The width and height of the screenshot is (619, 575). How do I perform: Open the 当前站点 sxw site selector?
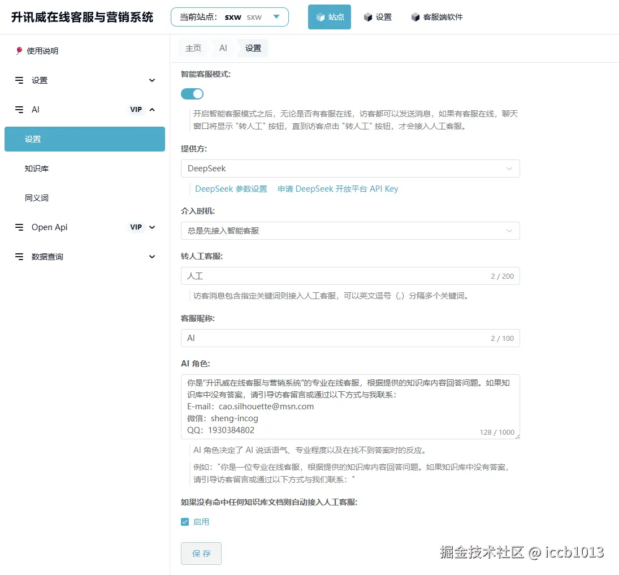pos(230,17)
